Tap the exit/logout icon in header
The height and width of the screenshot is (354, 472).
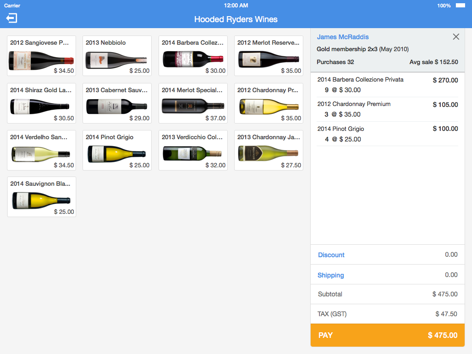click(12, 18)
